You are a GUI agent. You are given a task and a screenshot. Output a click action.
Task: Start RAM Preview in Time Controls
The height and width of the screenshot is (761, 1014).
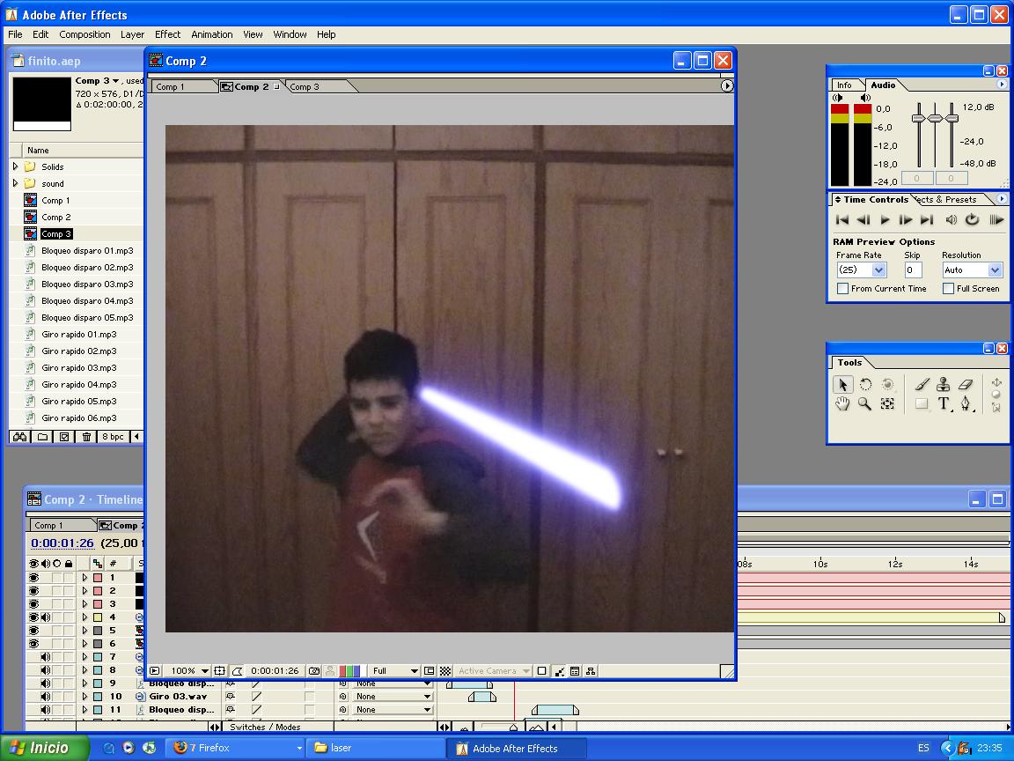tap(996, 220)
